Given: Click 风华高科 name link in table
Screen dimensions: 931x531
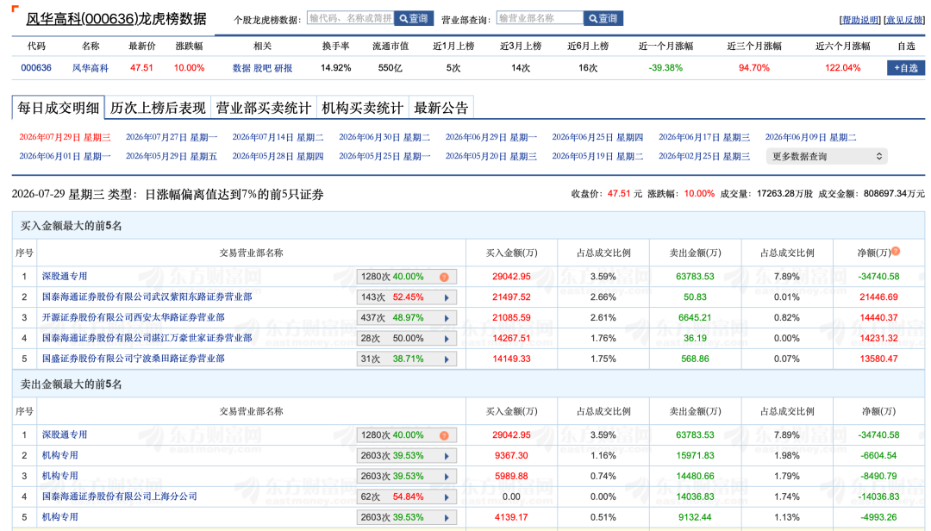Looking at the screenshot, I should point(91,68).
